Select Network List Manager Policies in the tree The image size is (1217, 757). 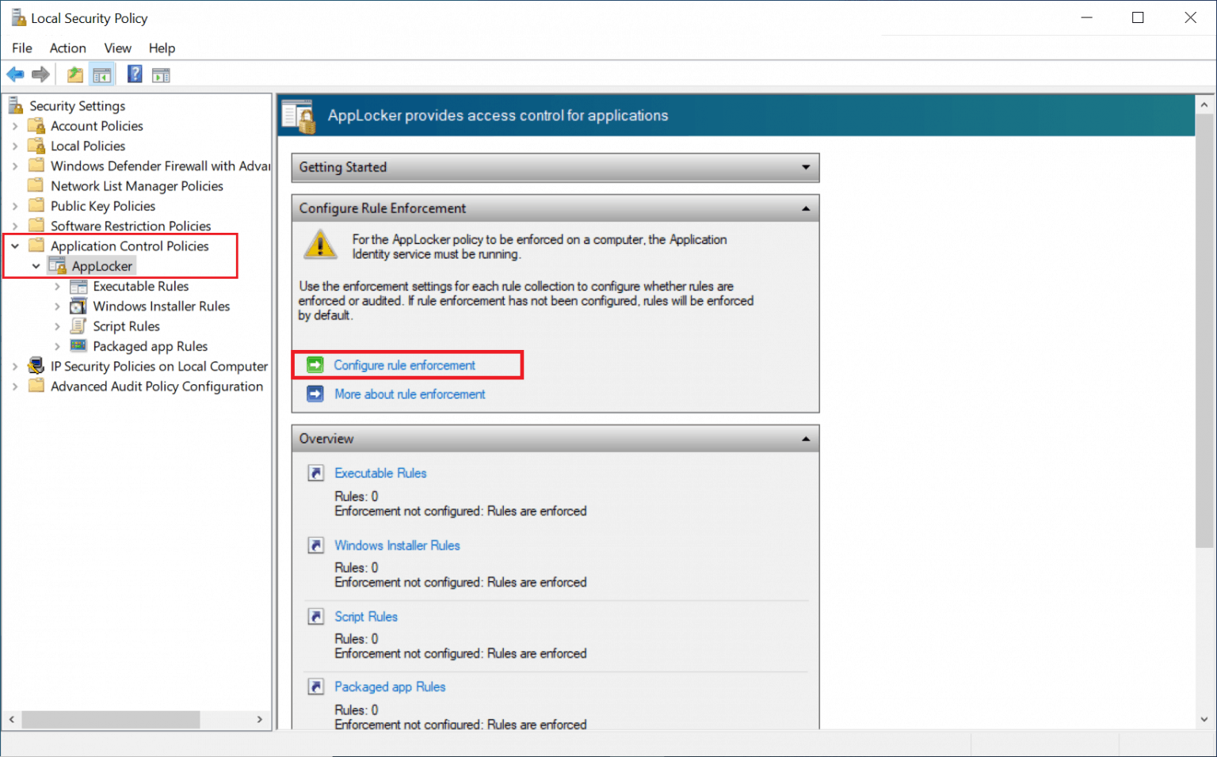(137, 186)
